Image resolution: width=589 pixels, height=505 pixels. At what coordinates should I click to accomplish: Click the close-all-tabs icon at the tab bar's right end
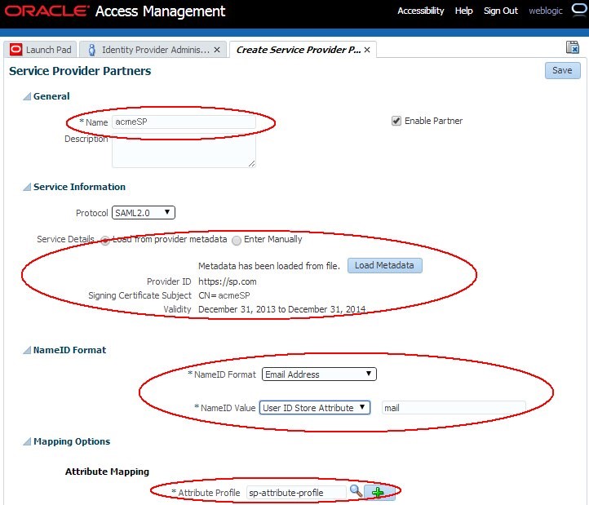(x=573, y=47)
